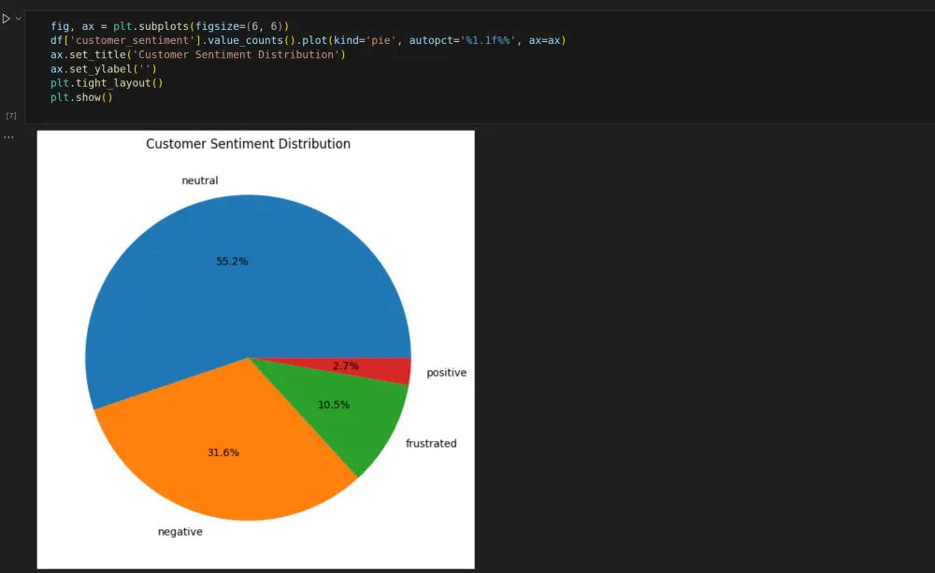The width and height of the screenshot is (935, 573).
Task: Click the execution count [7] indicator
Action: (10, 115)
